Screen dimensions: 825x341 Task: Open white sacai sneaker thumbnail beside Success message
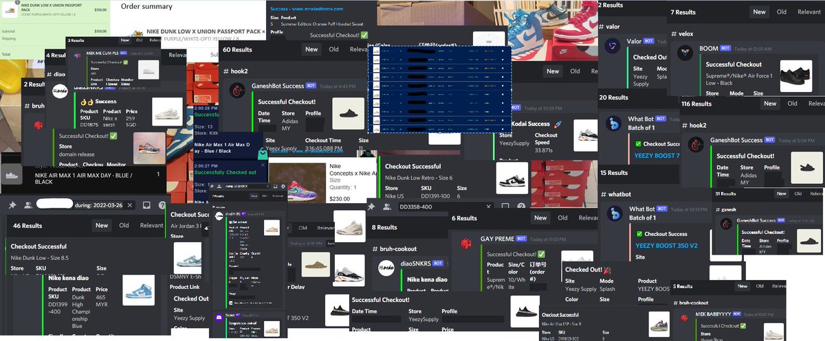tap(168, 110)
